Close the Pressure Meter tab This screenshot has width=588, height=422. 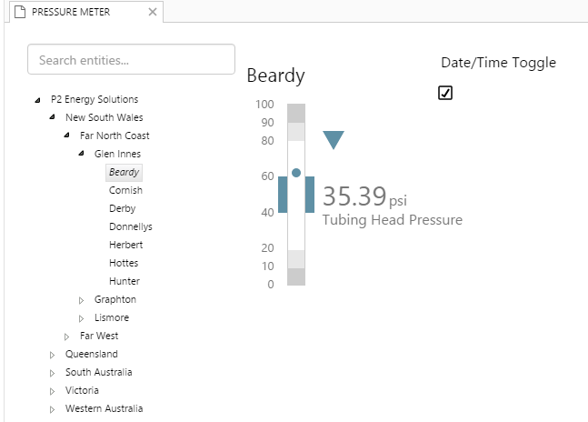153,12
